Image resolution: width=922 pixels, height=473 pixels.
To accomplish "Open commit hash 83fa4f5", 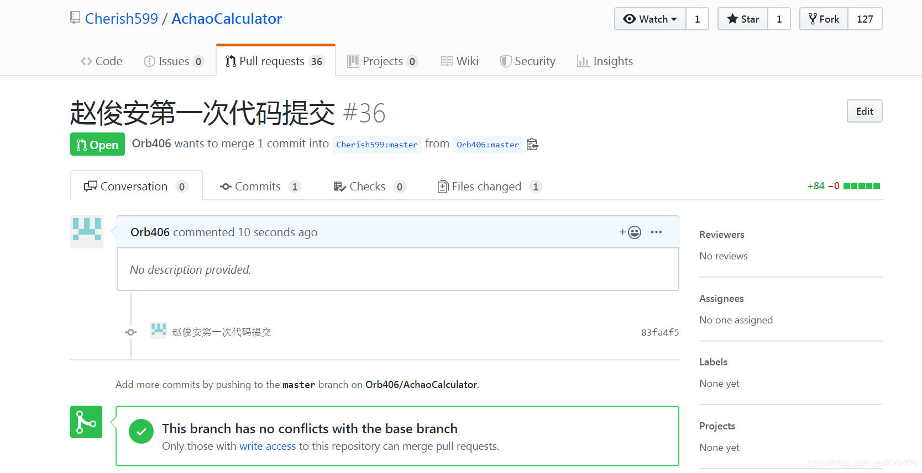I will tap(660, 332).
